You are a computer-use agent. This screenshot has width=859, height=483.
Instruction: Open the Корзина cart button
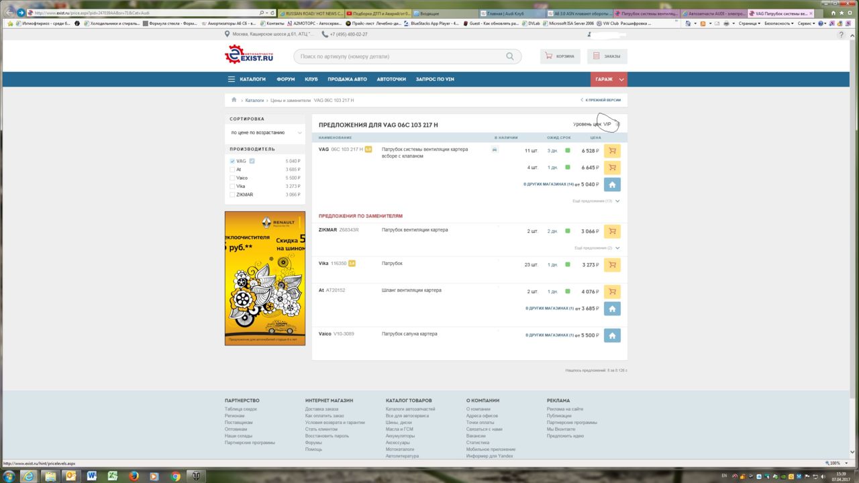[x=560, y=56]
